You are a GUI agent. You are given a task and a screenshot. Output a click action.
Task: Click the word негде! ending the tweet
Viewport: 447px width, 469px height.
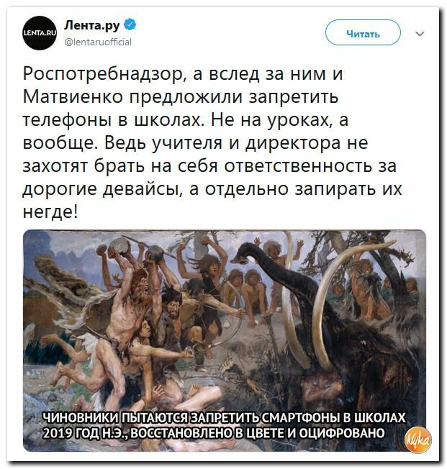(x=50, y=211)
